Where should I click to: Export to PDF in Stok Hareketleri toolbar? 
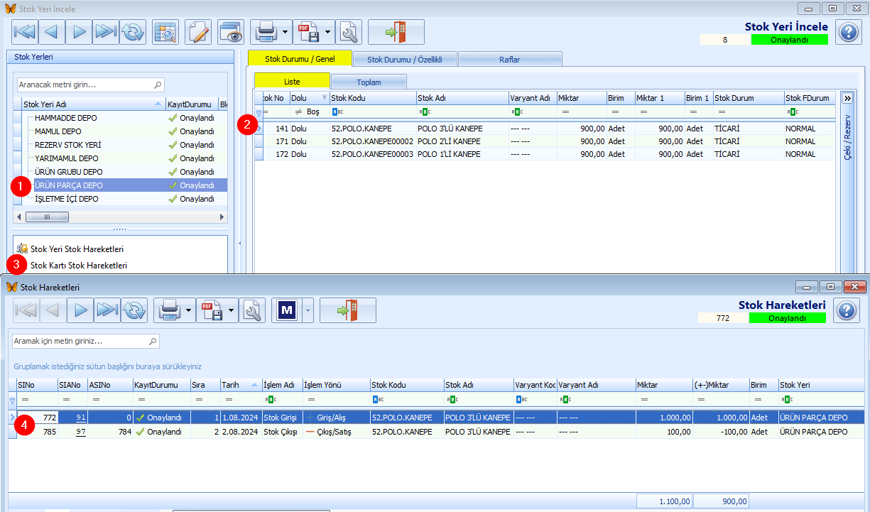pyautogui.click(x=210, y=310)
